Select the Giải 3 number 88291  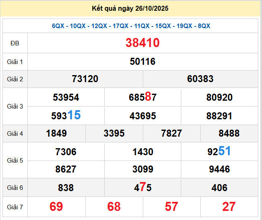219,116
